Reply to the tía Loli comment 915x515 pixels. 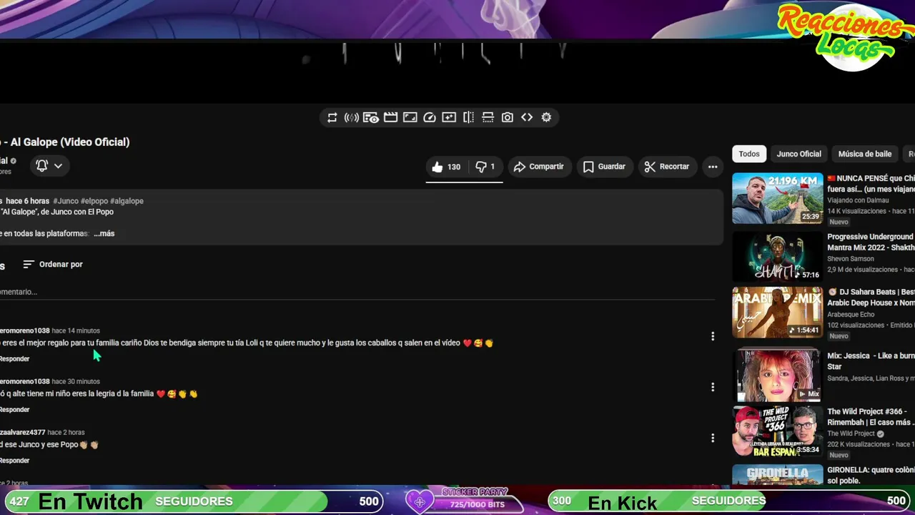coord(14,359)
